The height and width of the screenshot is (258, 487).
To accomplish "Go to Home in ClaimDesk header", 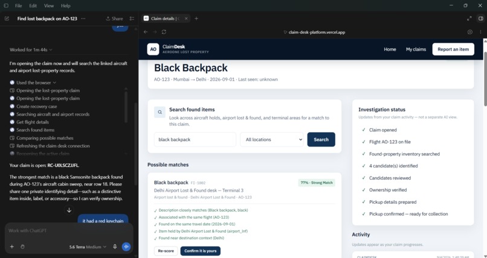I will click(x=390, y=49).
